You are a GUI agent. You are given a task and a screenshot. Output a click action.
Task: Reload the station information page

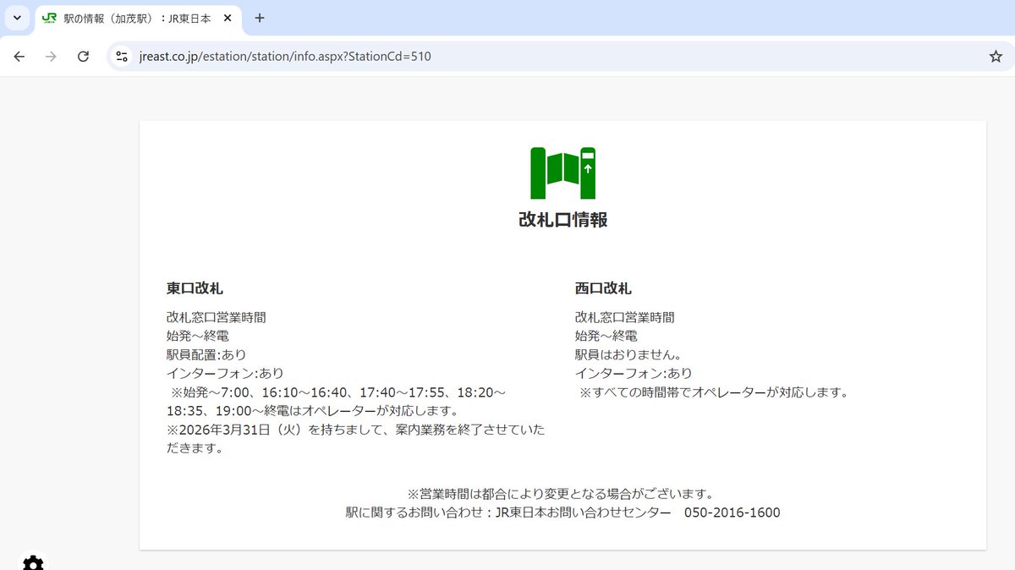click(x=83, y=57)
